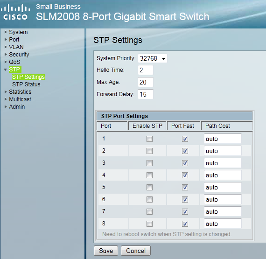Enable STP on port 5
The width and height of the screenshot is (266, 259).
(149, 187)
